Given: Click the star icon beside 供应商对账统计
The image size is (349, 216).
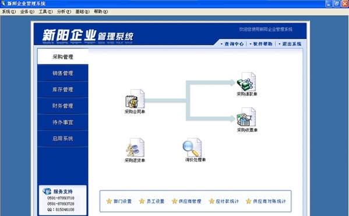Looking at the screenshot, I should point(248,201).
